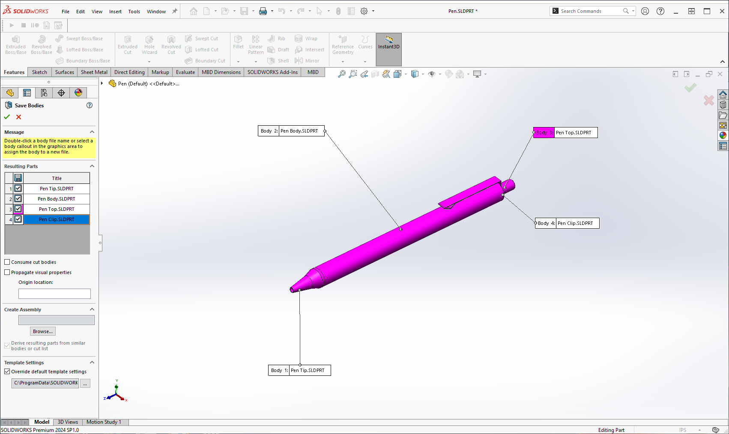The image size is (729, 434).
Task: Switch to the Sheet Metal tab
Action: [94, 72]
